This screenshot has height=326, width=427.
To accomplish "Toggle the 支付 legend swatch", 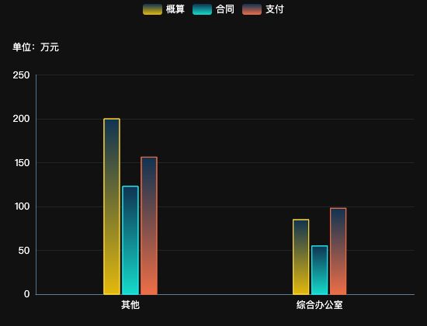I will point(252,9).
